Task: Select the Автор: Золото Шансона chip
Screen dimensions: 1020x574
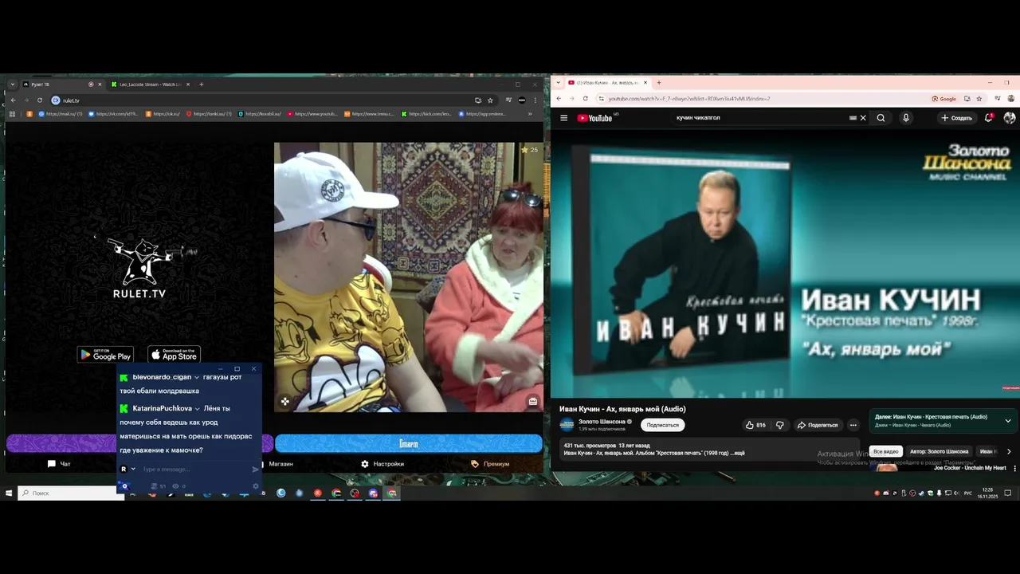Action: [940, 451]
